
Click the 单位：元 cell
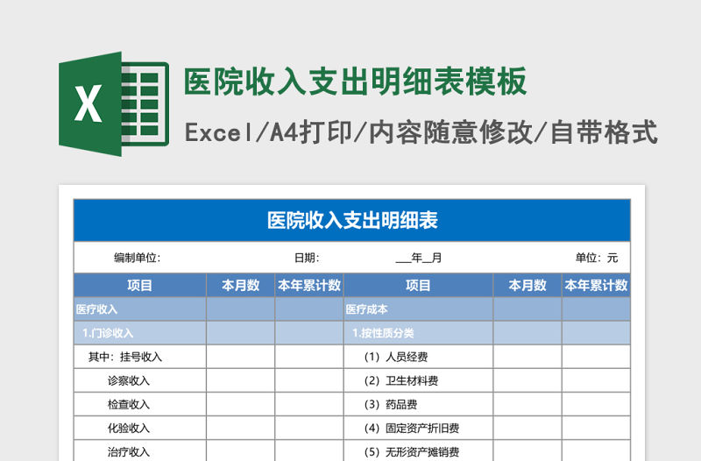click(596, 258)
